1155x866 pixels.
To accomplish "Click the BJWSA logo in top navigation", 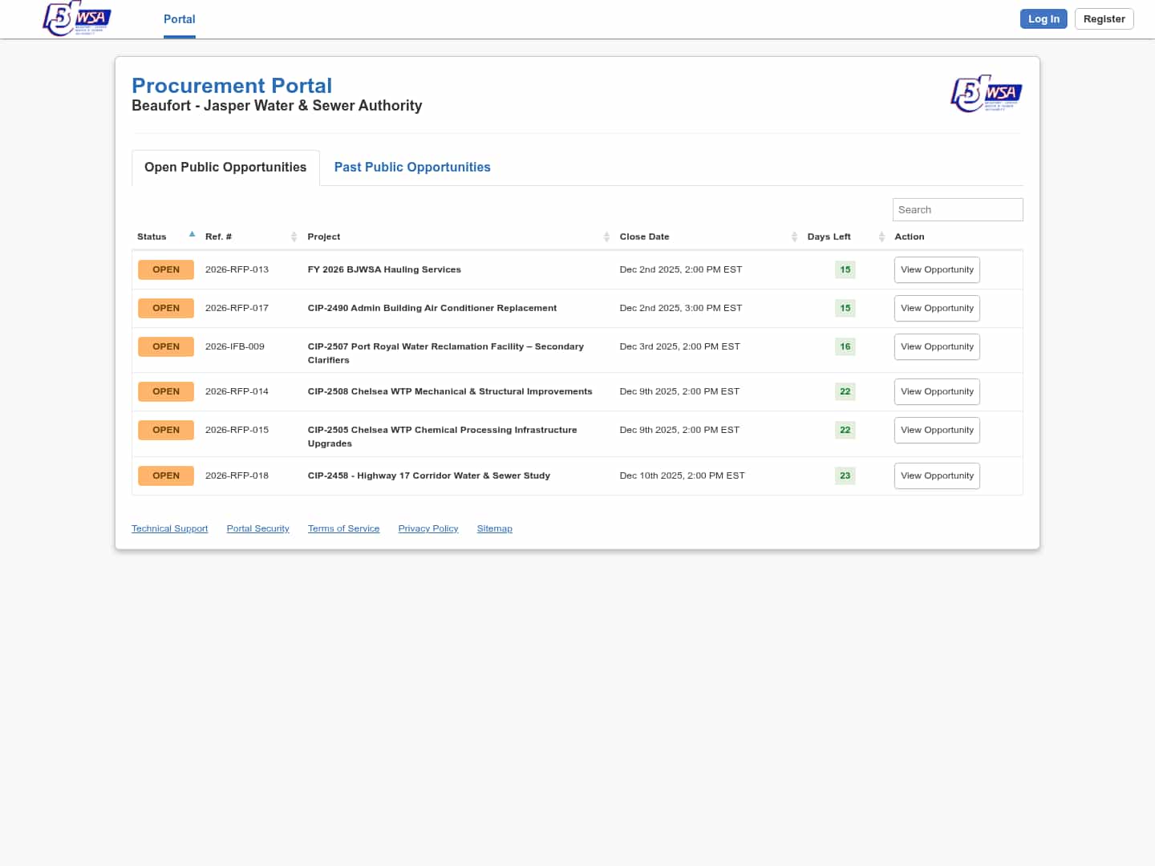I will (77, 18).
